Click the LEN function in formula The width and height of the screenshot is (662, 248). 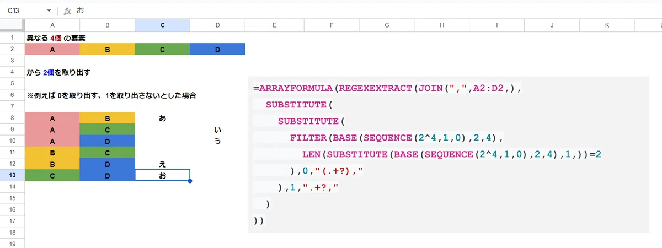pyautogui.click(x=311, y=154)
